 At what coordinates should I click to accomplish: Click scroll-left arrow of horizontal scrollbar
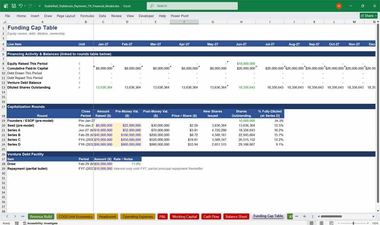coord(318,216)
